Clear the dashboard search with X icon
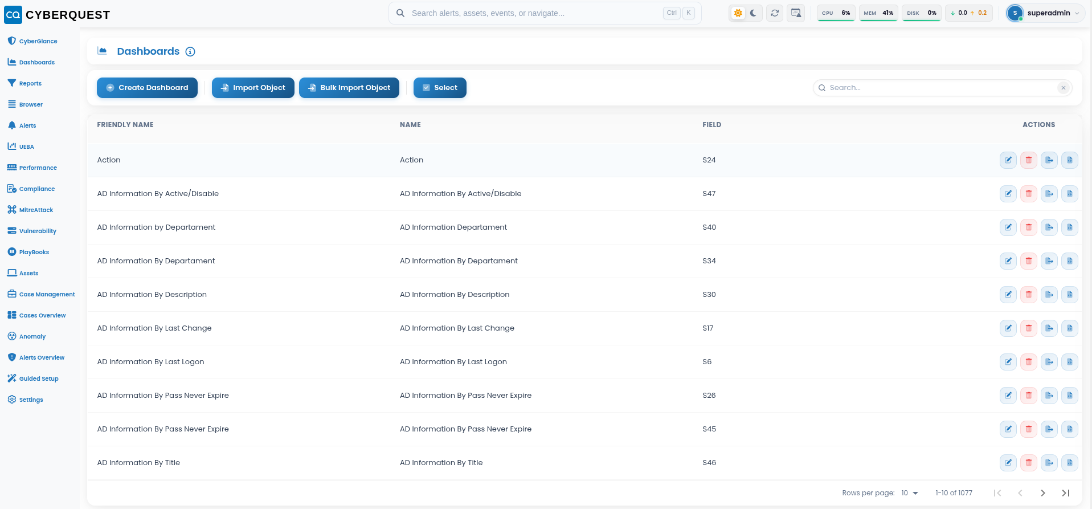 click(1063, 88)
